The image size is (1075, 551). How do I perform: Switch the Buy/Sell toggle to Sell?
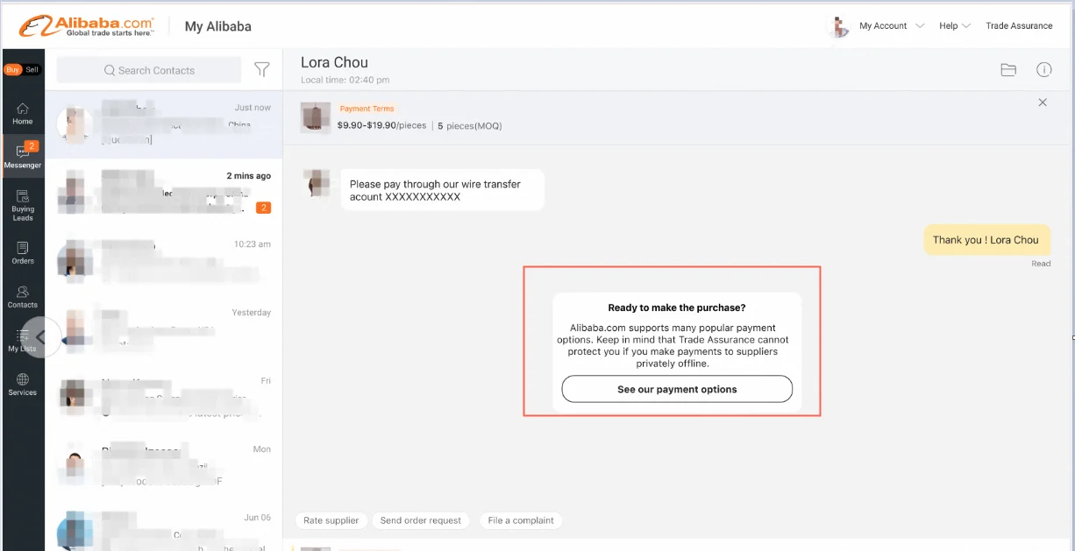(32, 70)
